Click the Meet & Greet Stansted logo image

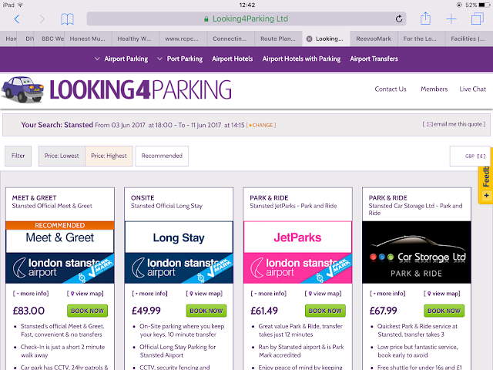point(60,252)
